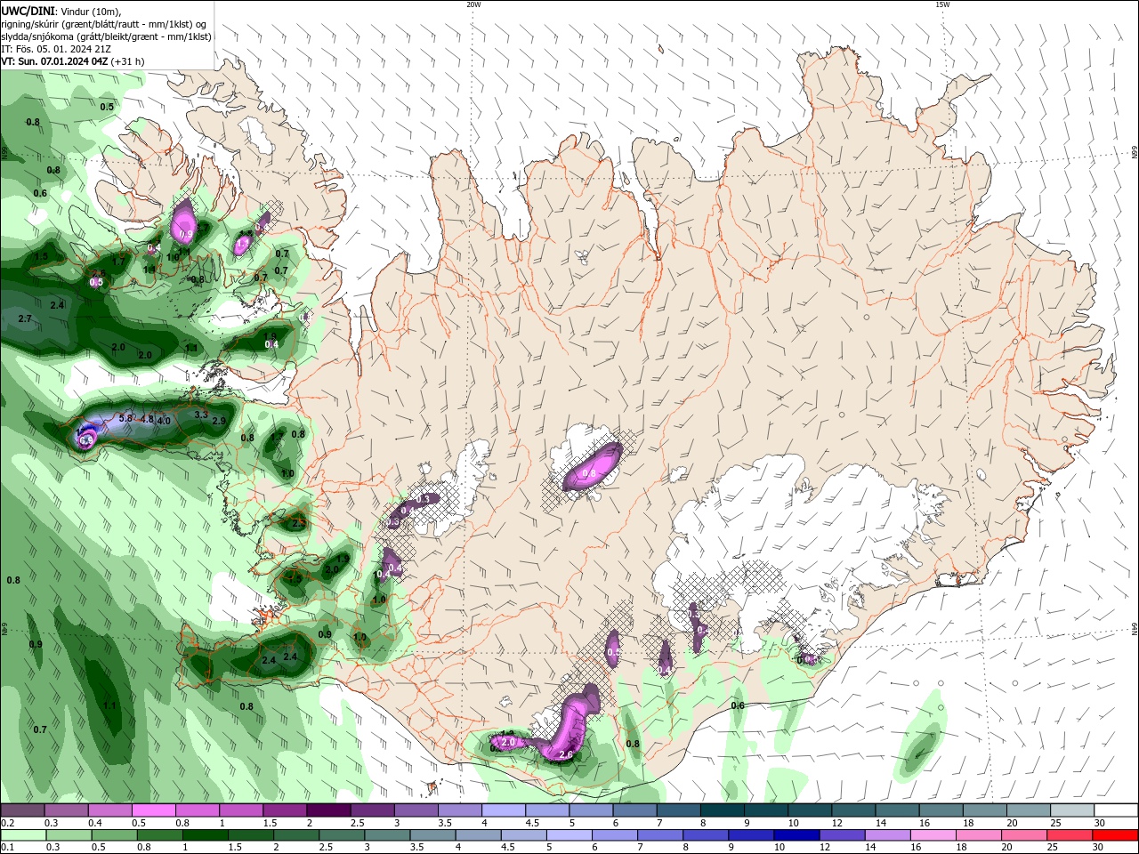Select the darkest green 1 mm rain swatch

coord(207,835)
